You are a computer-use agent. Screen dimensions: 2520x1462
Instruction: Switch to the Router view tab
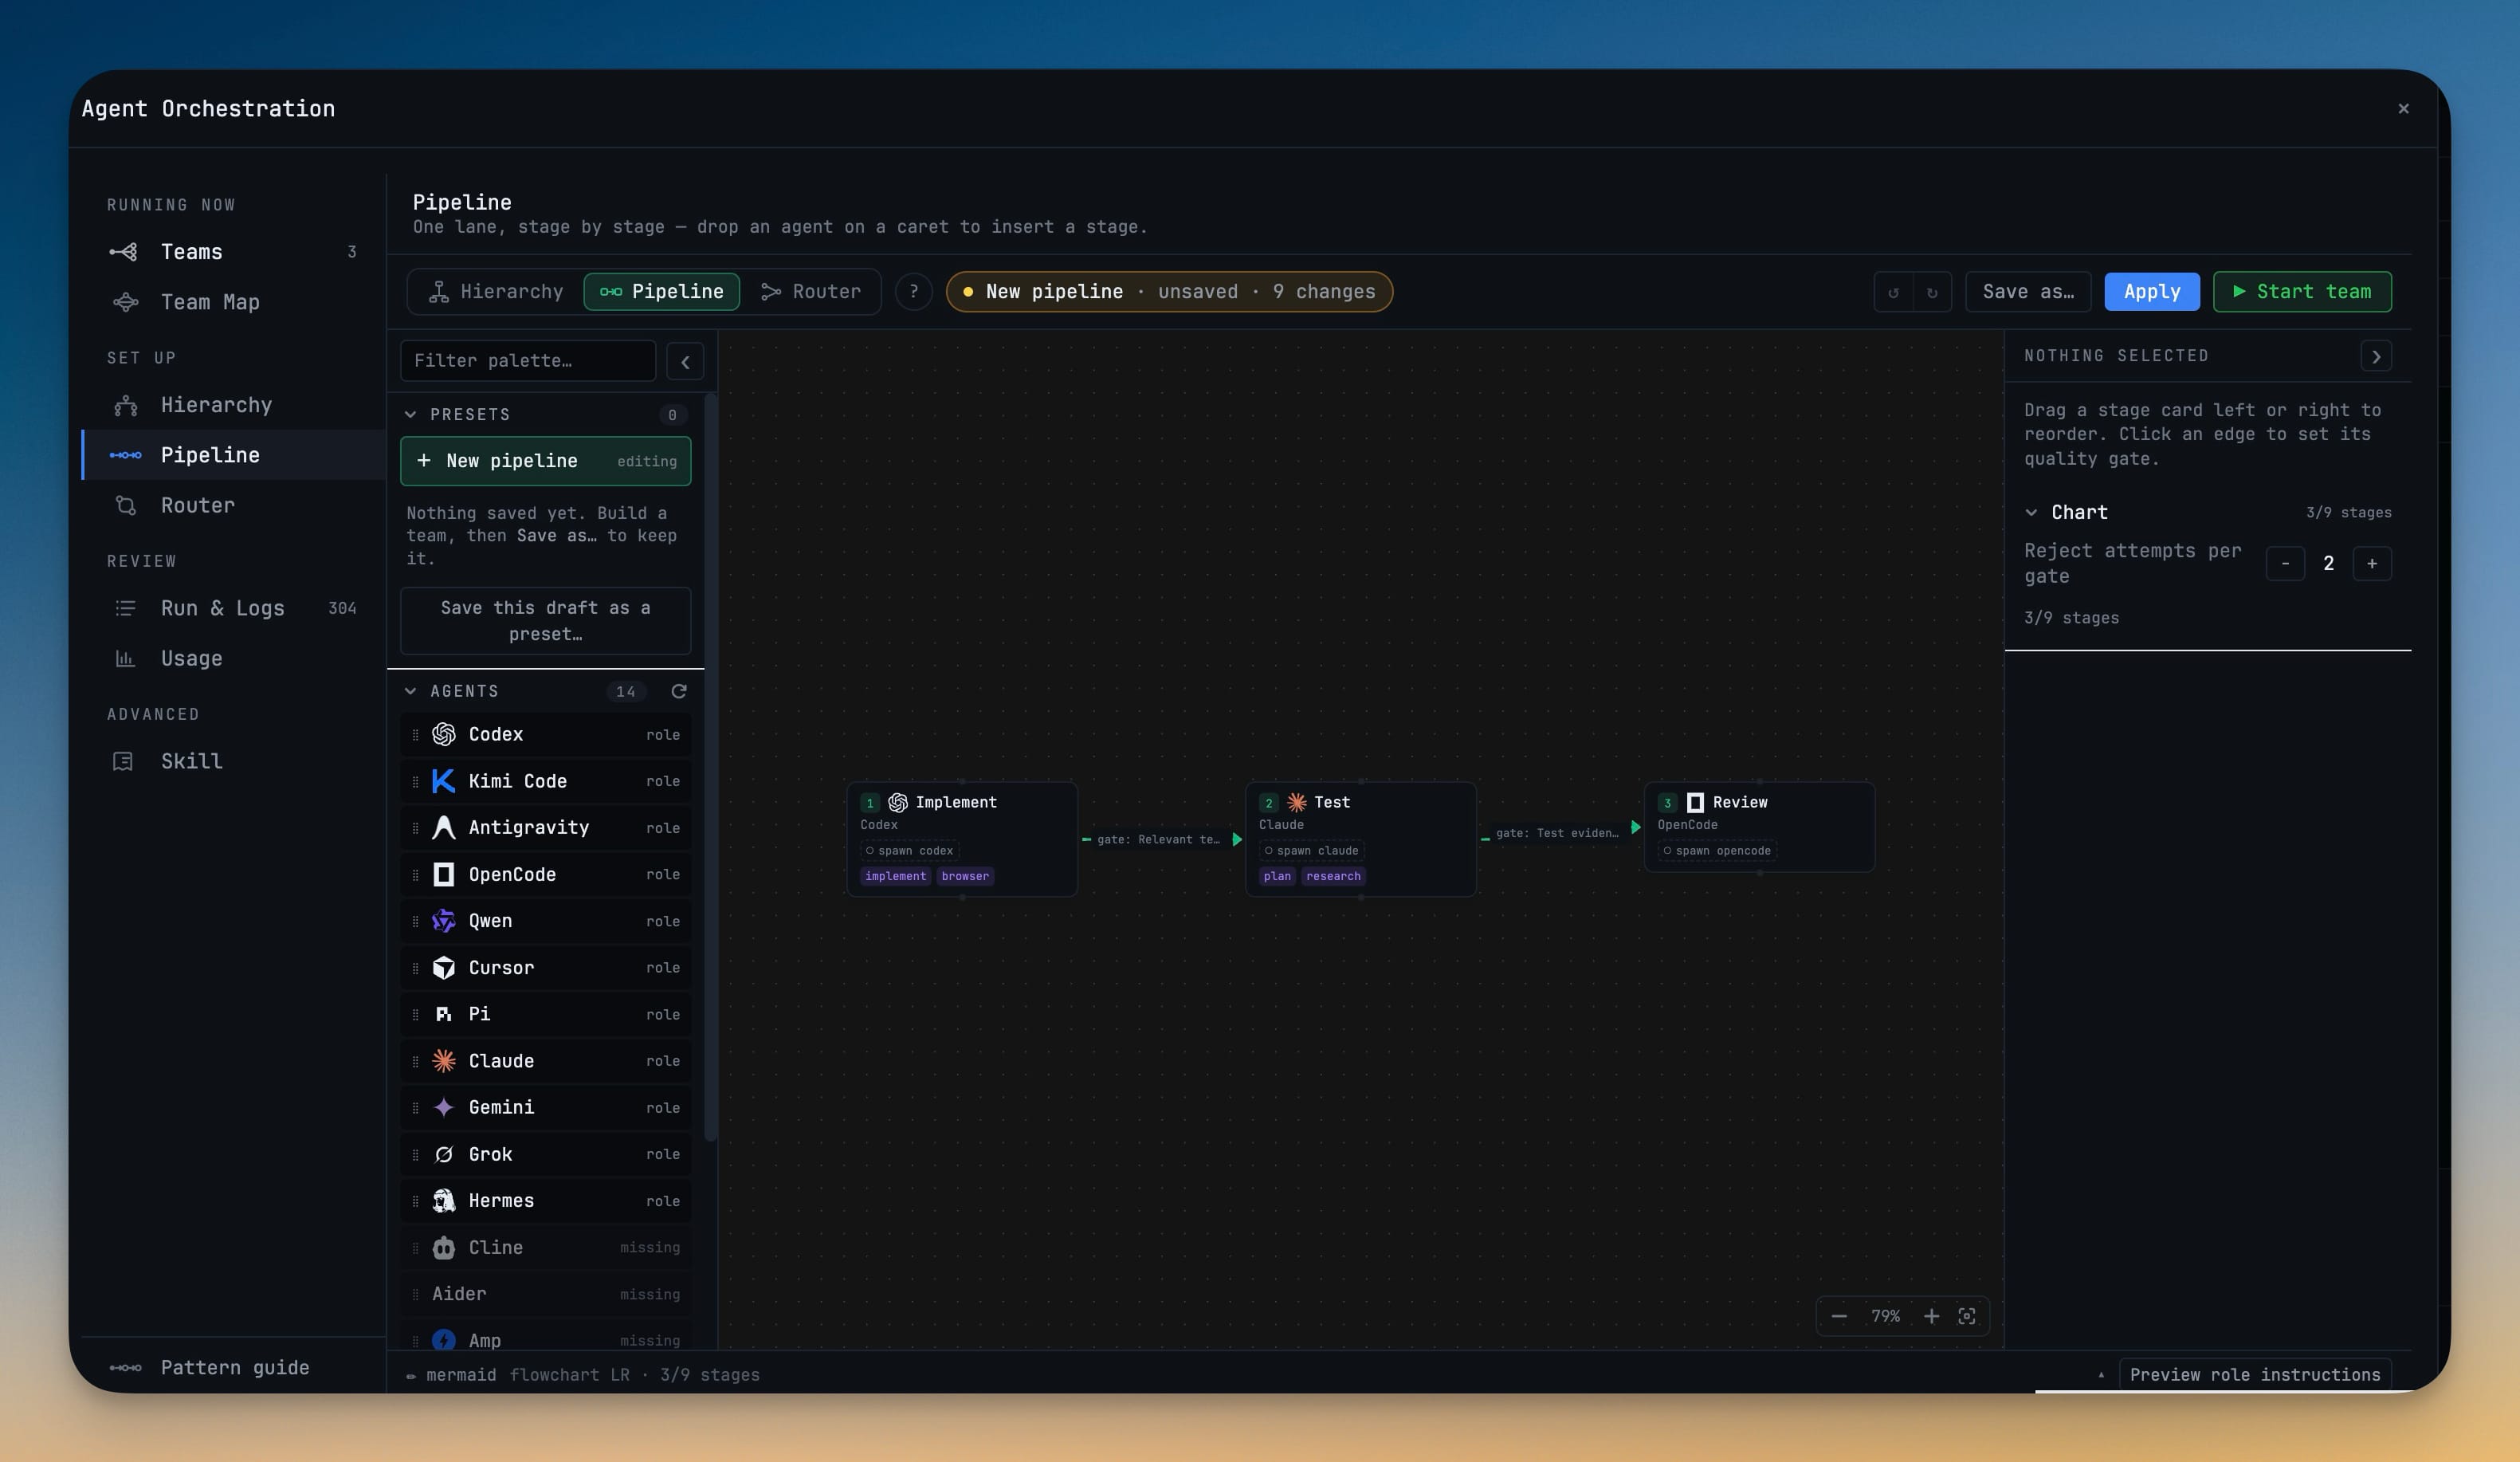[x=811, y=292]
